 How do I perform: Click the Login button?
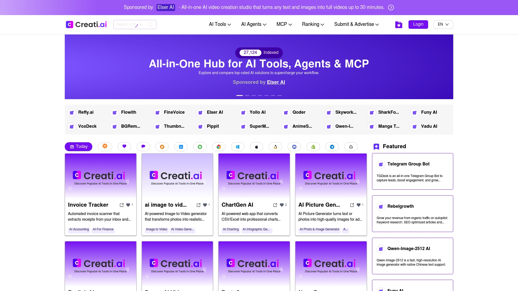[418, 25]
